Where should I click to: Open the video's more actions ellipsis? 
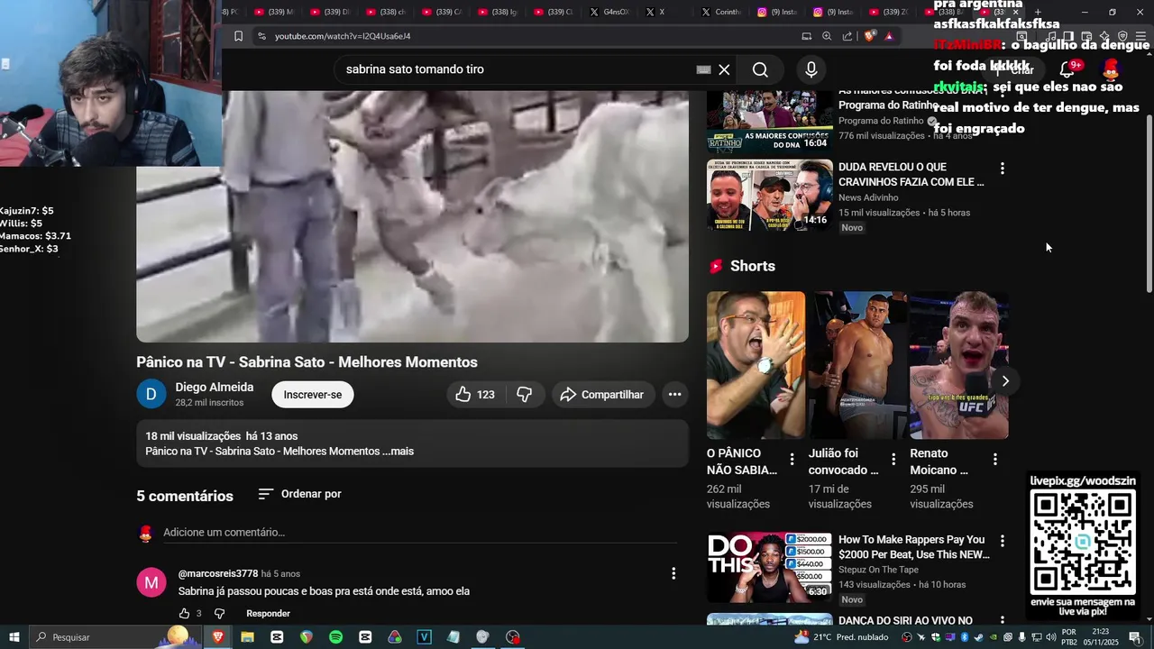click(x=674, y=395)
